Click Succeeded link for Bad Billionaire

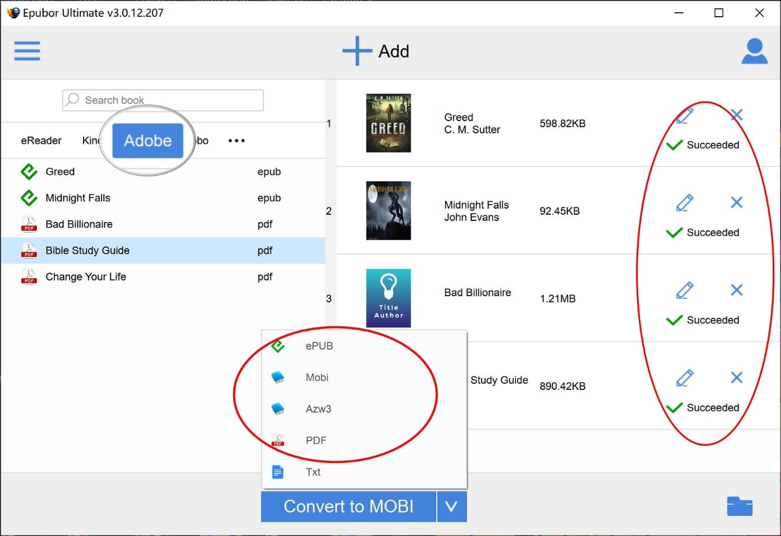(x=712, y=320)
